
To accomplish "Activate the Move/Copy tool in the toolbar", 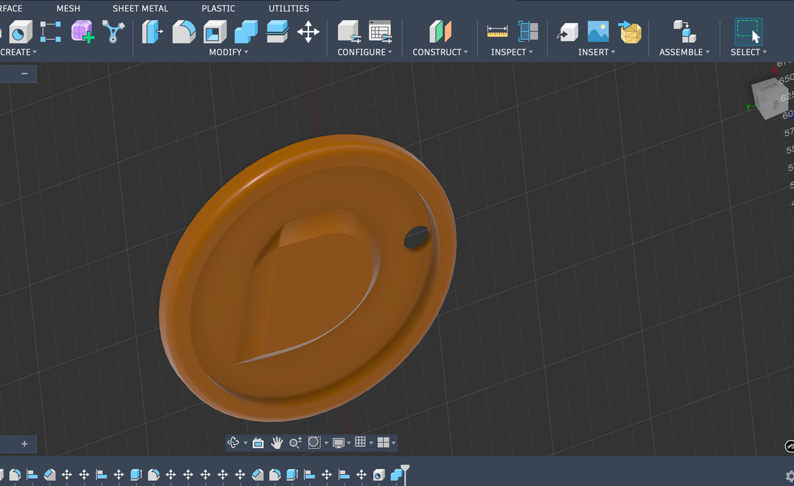I will click(x=308, y=32).
